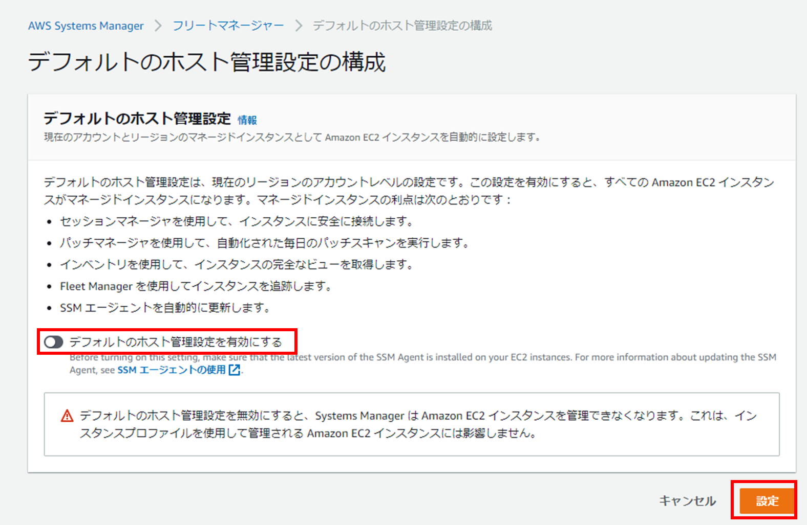Click the SSM エージェントを自動的に更新します bullet
Image resolution: width=807 pixels, height=525 pixels.
point(165,308)
